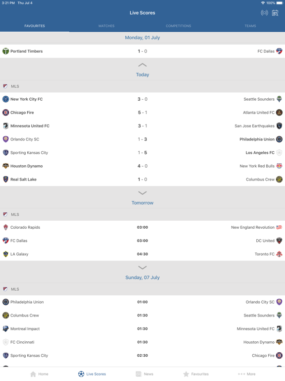Tap the New York Red Bulls crest
This screenshot has height=381, width=285.
tap(279, 166)
